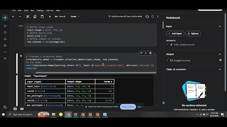Click the Upload button
Screen dimensions: 227x127
tap(193, 33)
